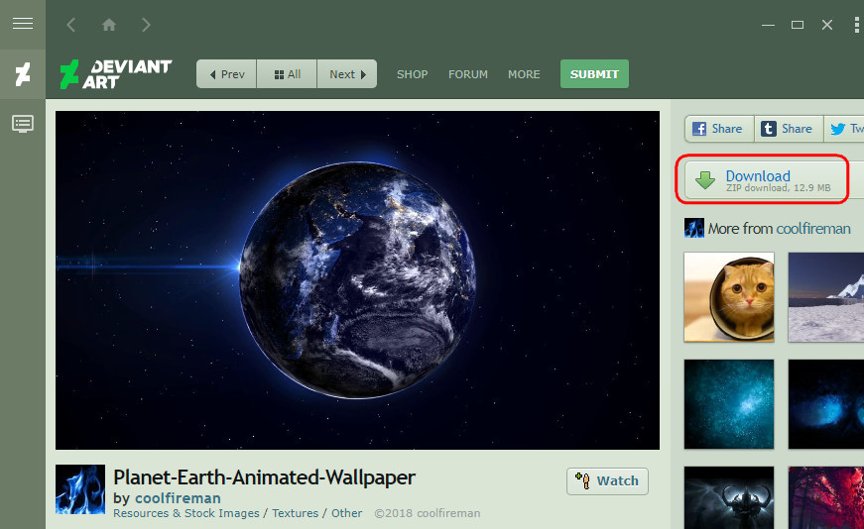Click the SUBMIT button
This screenshot has width=864, height=529.
tap(594, 73)
